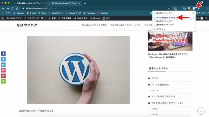Share the post on Twitter
Screen dimensions: 209x117
(x=3, y=59)
